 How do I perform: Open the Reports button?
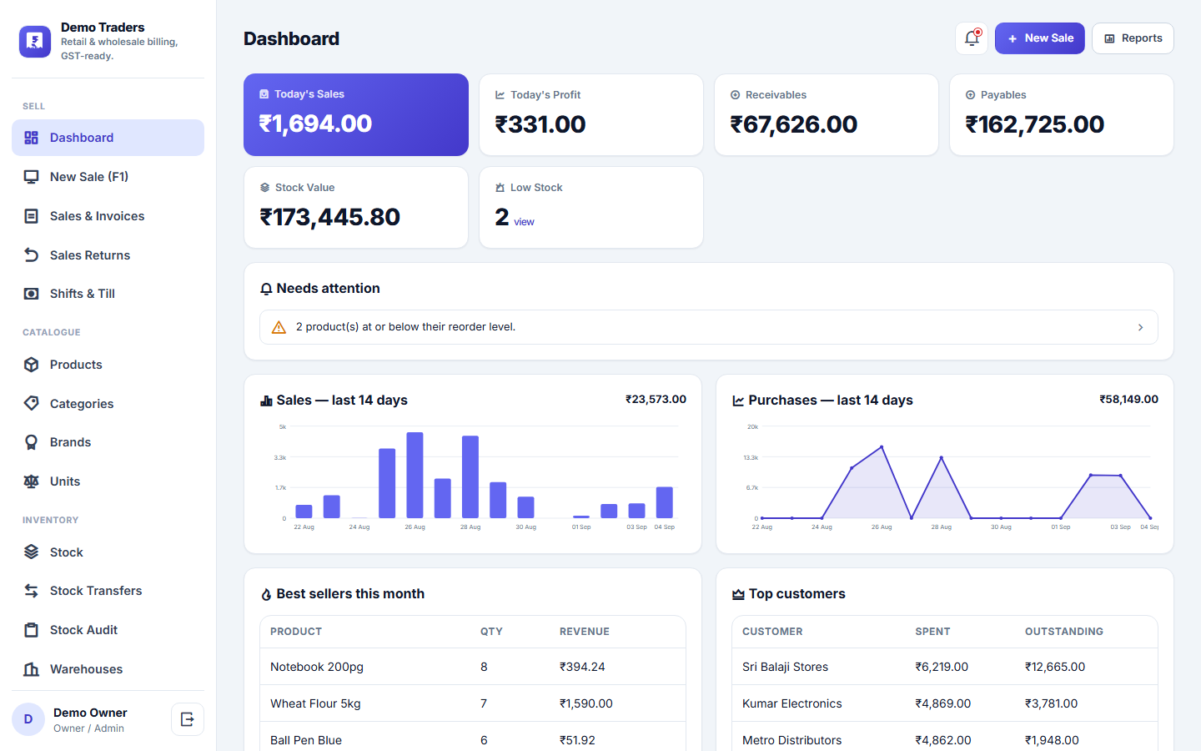click(x=1133, y=38)
